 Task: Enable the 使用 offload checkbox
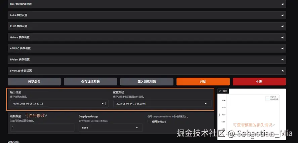coord(149,122)
